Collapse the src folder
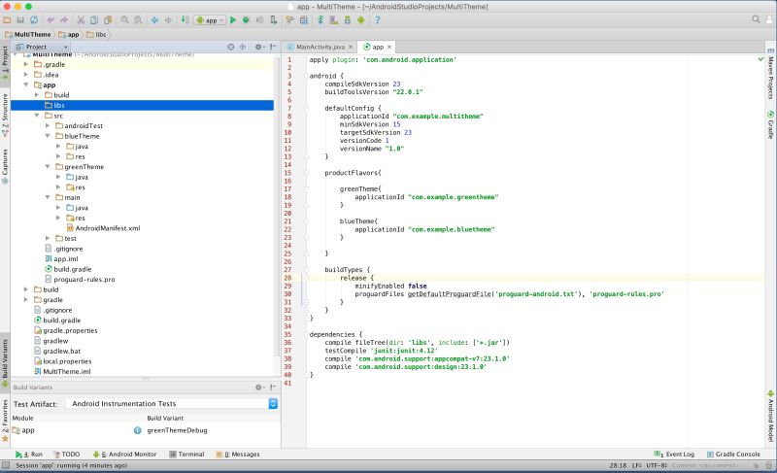Viewport: 777px width, 473px height. click(x=37, y=116)
